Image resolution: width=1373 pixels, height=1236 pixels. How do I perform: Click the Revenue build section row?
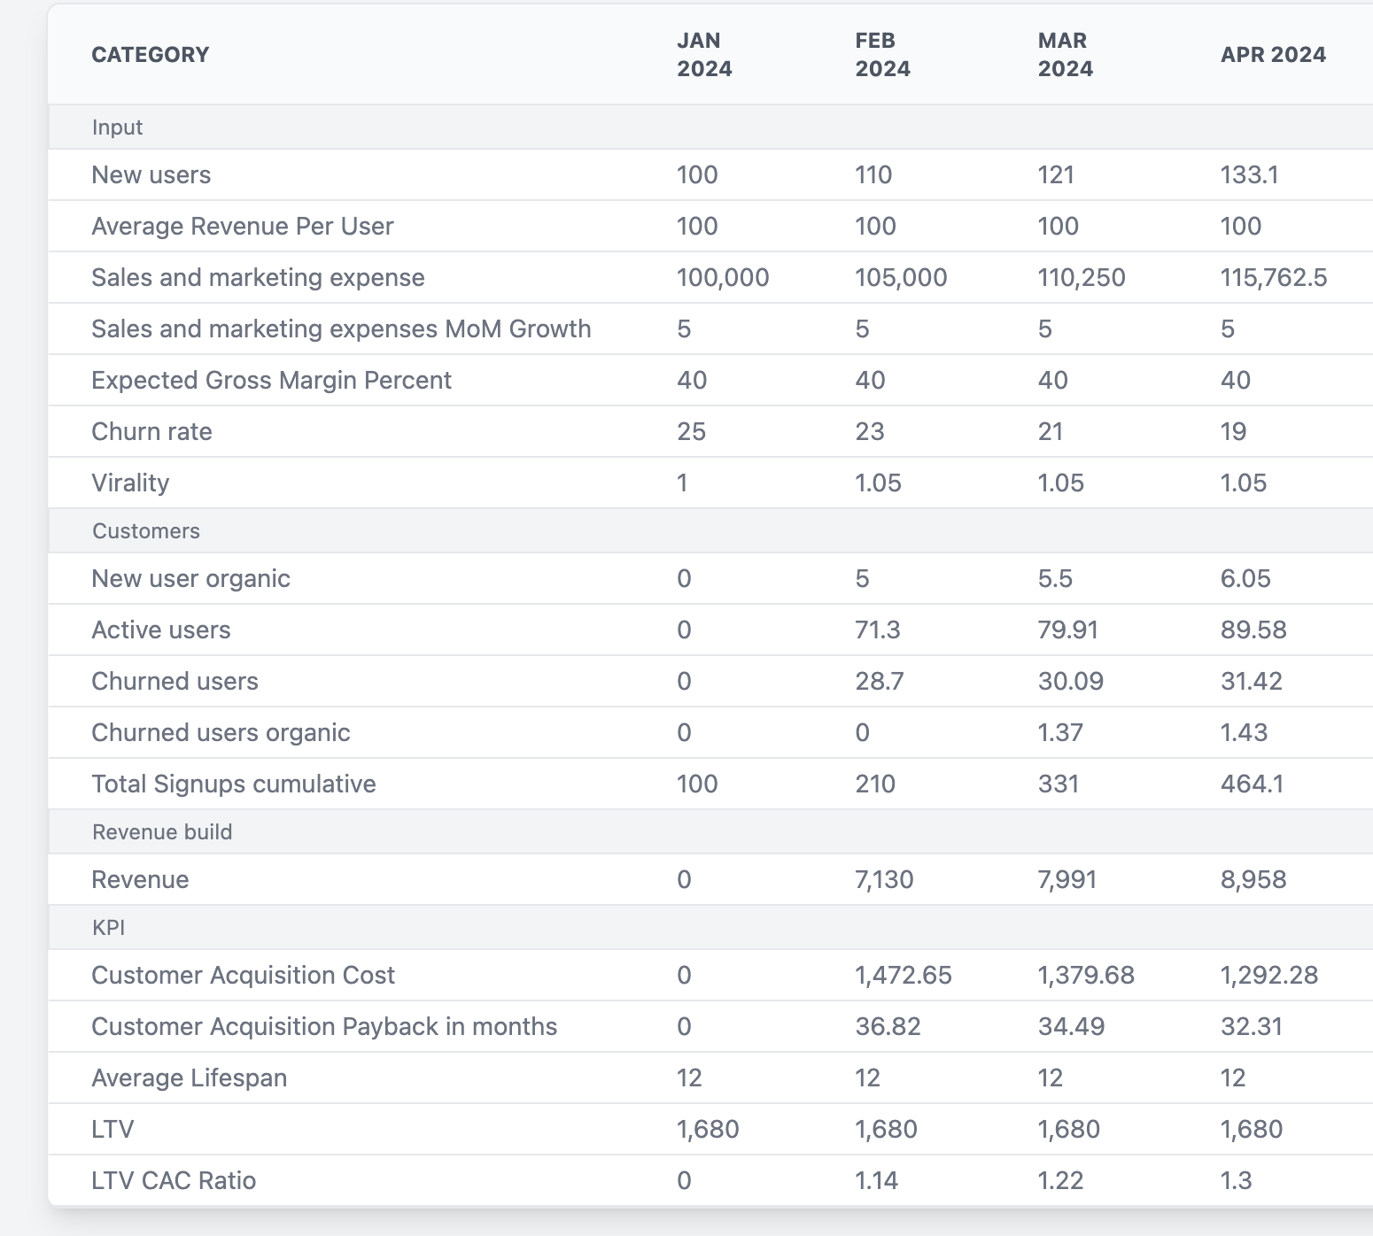coord(710,831)
